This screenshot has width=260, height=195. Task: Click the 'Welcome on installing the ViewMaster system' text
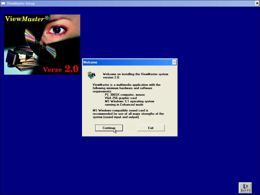pyautogui.click(x=136, y=74)
